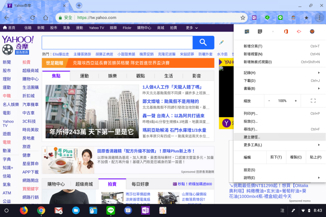Open the 世足戰報 news banner
The height and width of the screenshot is (217, 326).
point(128,63)
